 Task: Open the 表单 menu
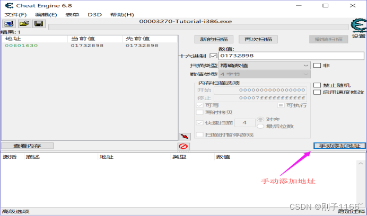click(72, 15)
